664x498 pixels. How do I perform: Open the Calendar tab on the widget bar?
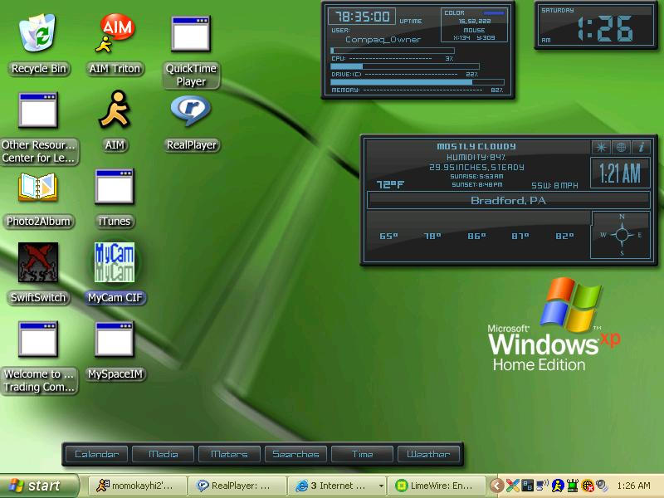pyautogui.click(x=96, y=454)
